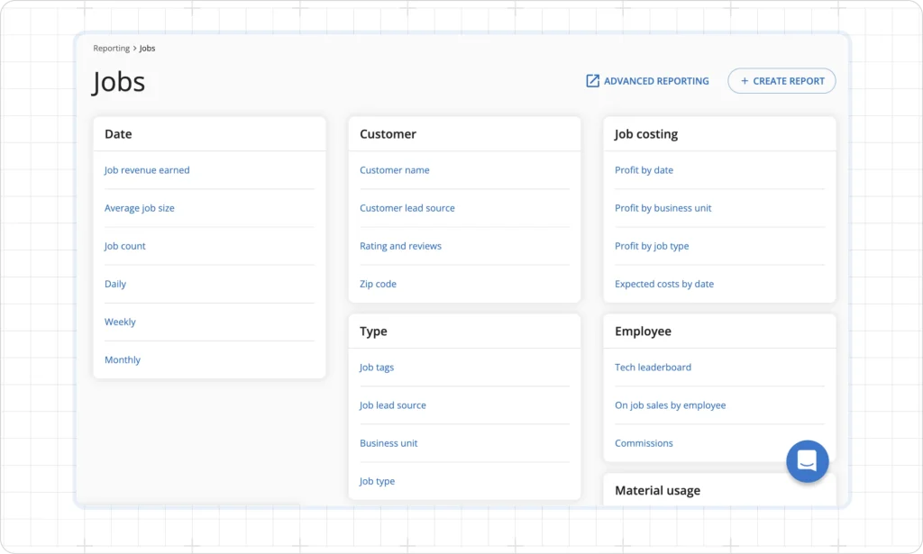Open Expected costs by date report
Viewport: 923px width, 554px height.
tap(664, 284)
